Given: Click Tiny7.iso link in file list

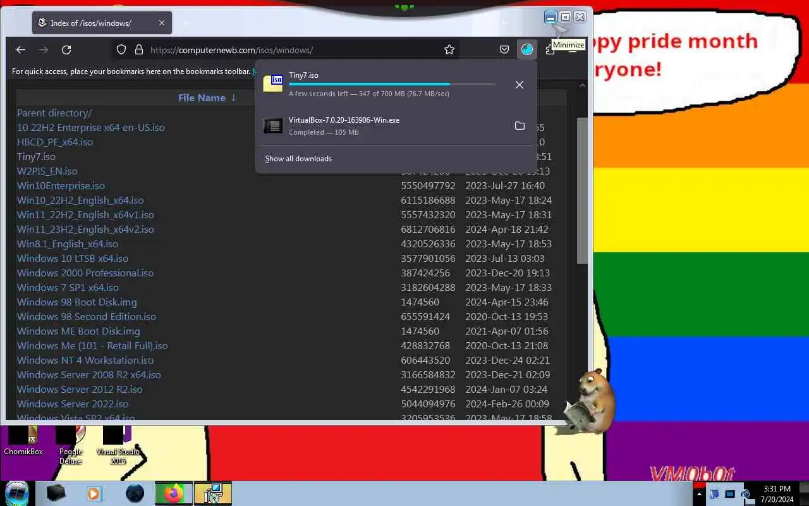Looking at the screenshot, I should click(x=36, y=156).
